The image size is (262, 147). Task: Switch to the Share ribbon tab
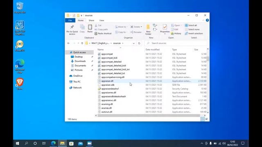91,20
